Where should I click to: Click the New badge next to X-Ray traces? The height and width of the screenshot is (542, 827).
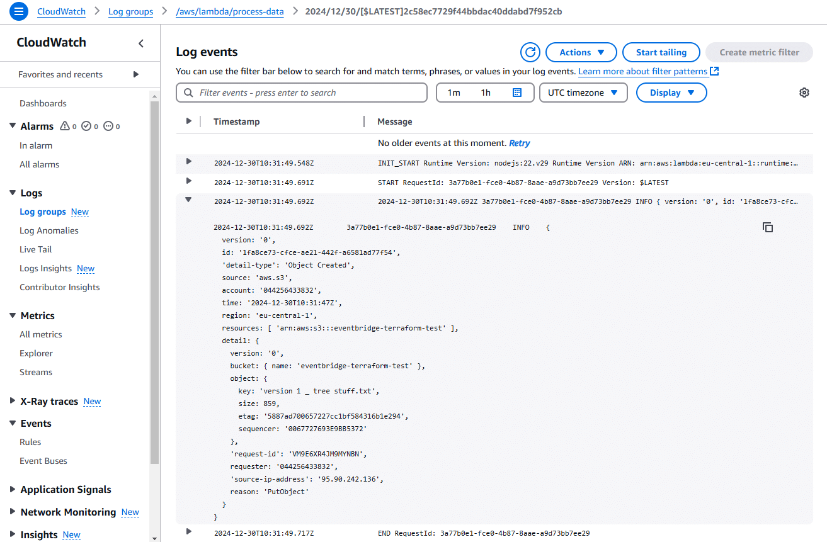92,402
